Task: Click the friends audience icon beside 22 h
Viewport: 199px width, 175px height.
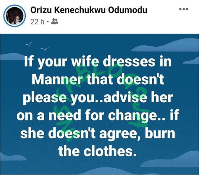Action: (55, 21)
